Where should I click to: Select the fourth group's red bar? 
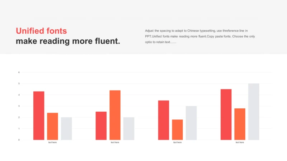click(x=226, y=114)
